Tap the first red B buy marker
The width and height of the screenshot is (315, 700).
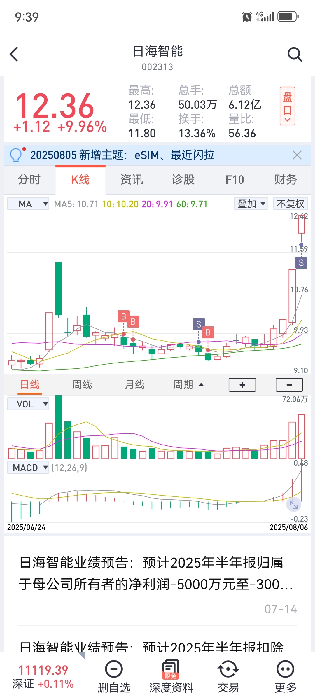124,316
